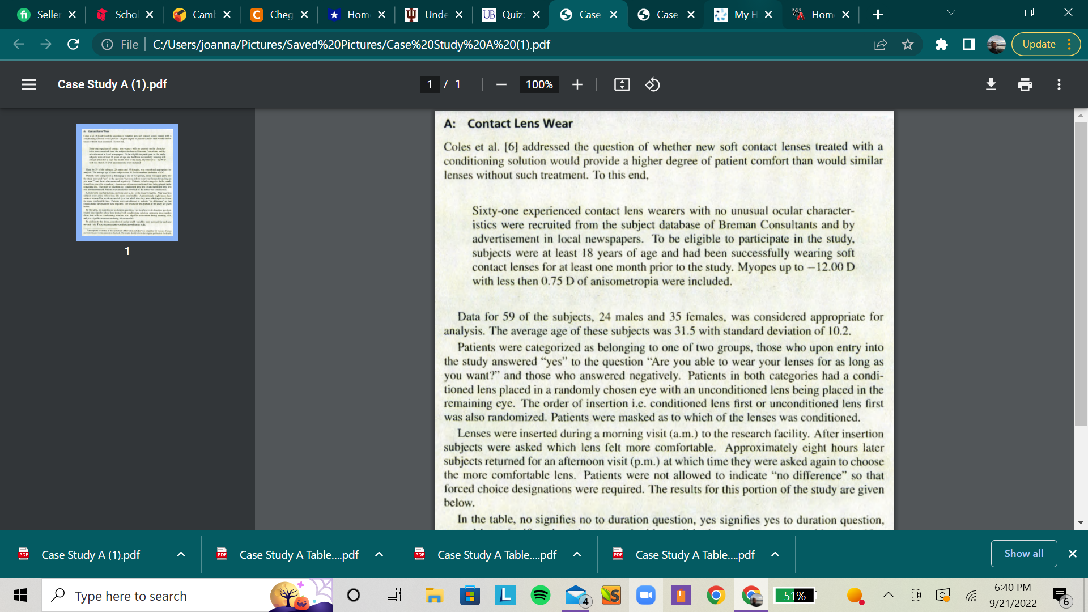This screenshot has height=612, width=1088.
Task: Print the current PDF document
Action: [1025, 84]
